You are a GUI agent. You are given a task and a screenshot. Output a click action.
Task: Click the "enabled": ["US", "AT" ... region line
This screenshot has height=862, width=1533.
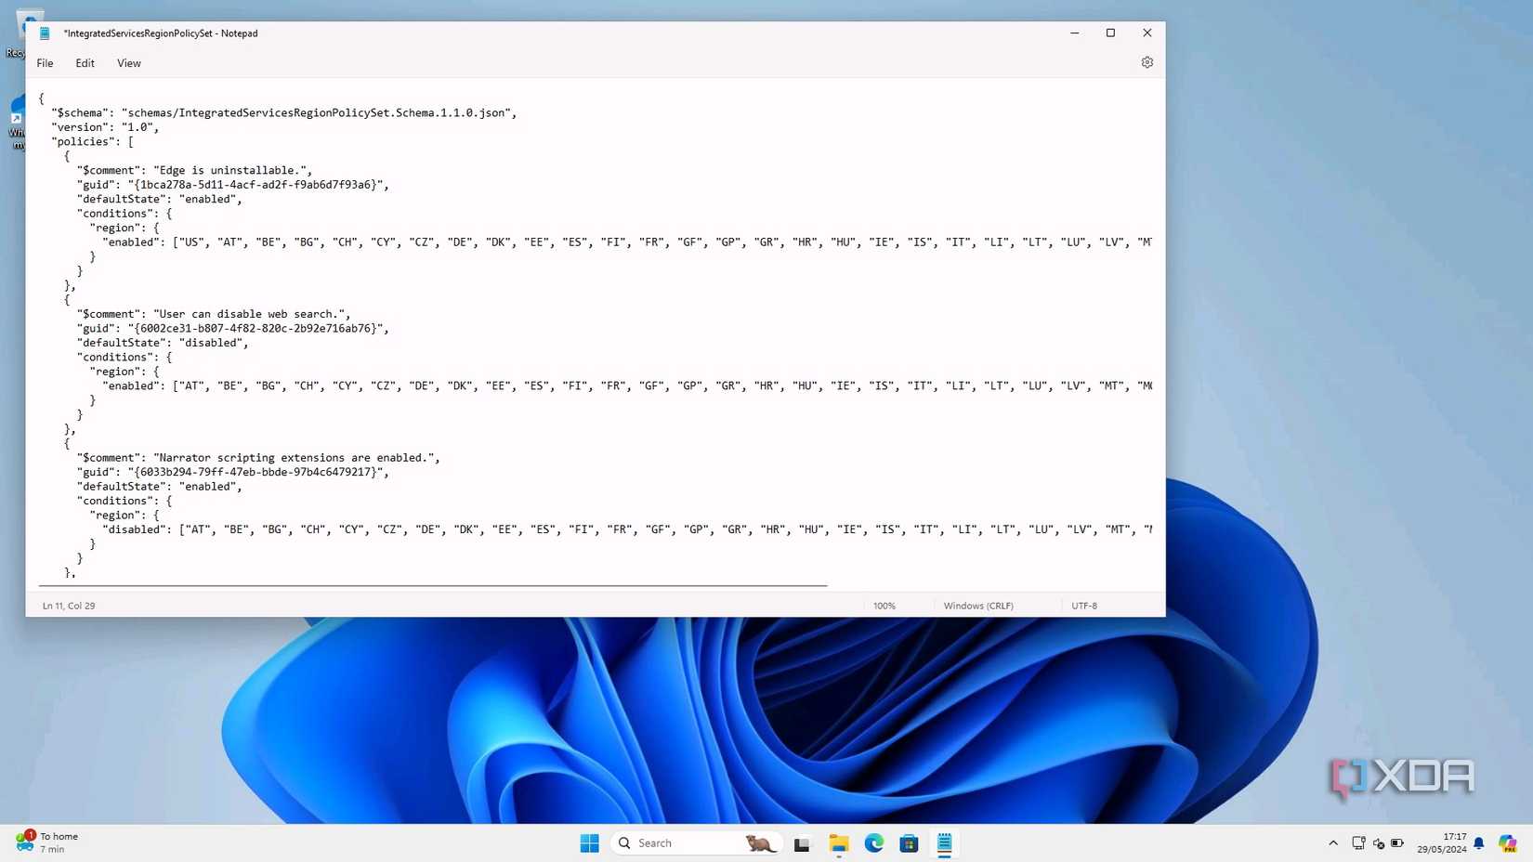click(627, 242)
